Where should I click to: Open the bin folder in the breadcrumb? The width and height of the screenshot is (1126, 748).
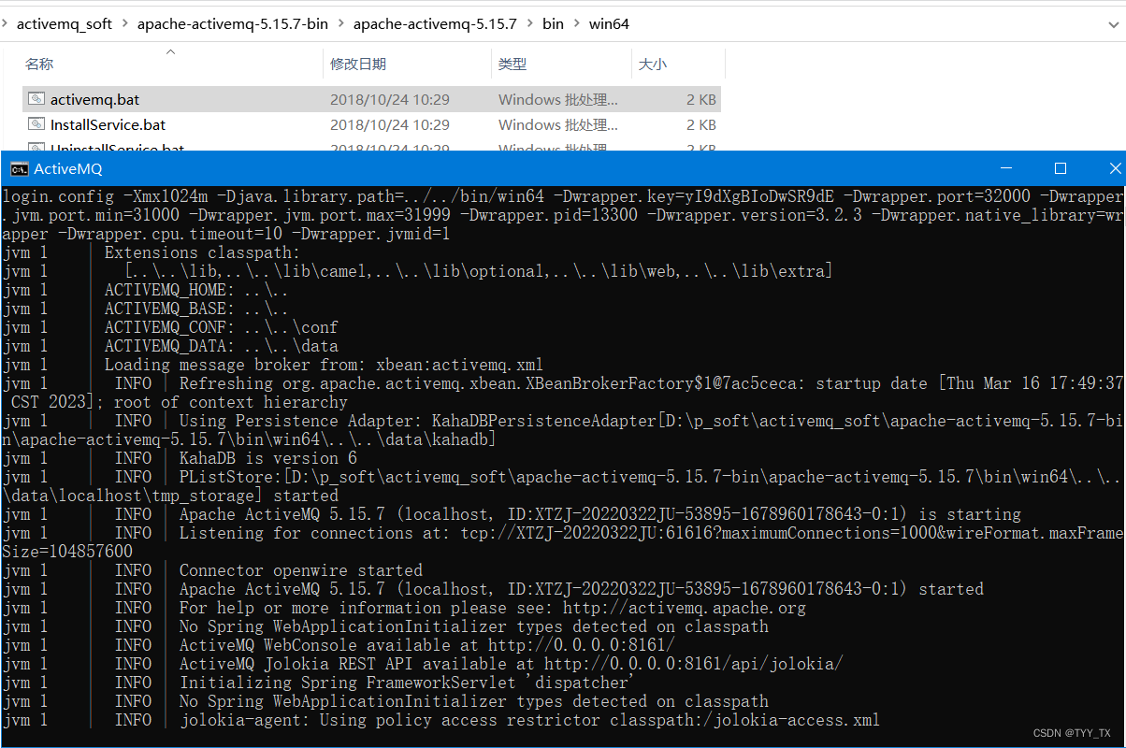(553, 23)
